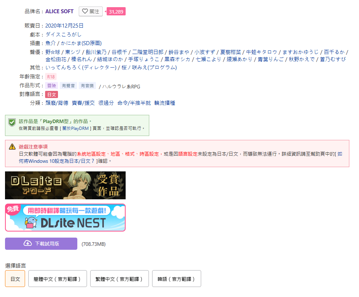Open the 2020年12月25日 release date link
The image size is (359, 297).
point(64,26)
